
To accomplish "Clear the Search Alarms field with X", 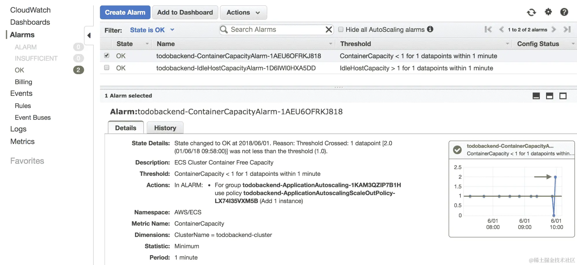I will tap(329, 30).
